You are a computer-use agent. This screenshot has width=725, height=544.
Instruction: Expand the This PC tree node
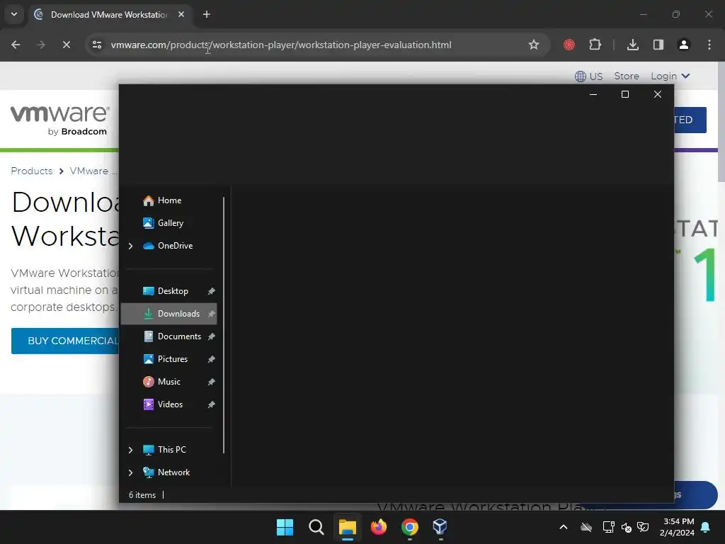(x=130, y=450)
